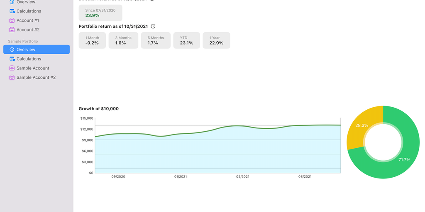Click the 05/2021 label on chart axis
This screenshot has height=212, width=425.
243,177
